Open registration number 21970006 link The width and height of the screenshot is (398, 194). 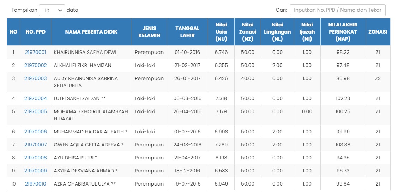35,132
